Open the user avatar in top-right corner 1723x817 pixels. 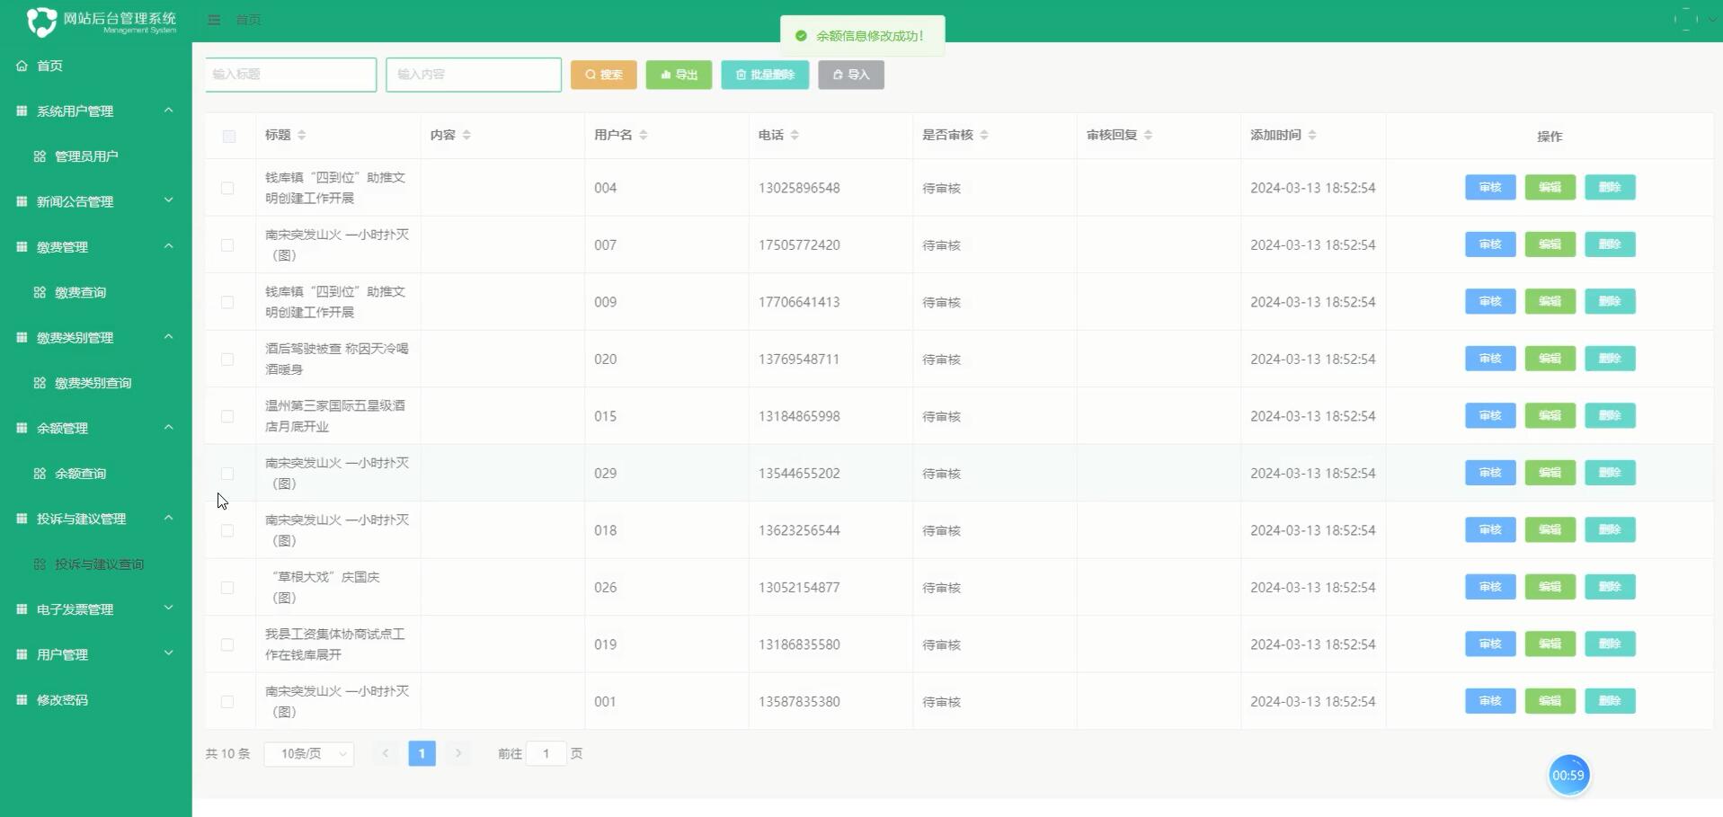pos(1685,19)
